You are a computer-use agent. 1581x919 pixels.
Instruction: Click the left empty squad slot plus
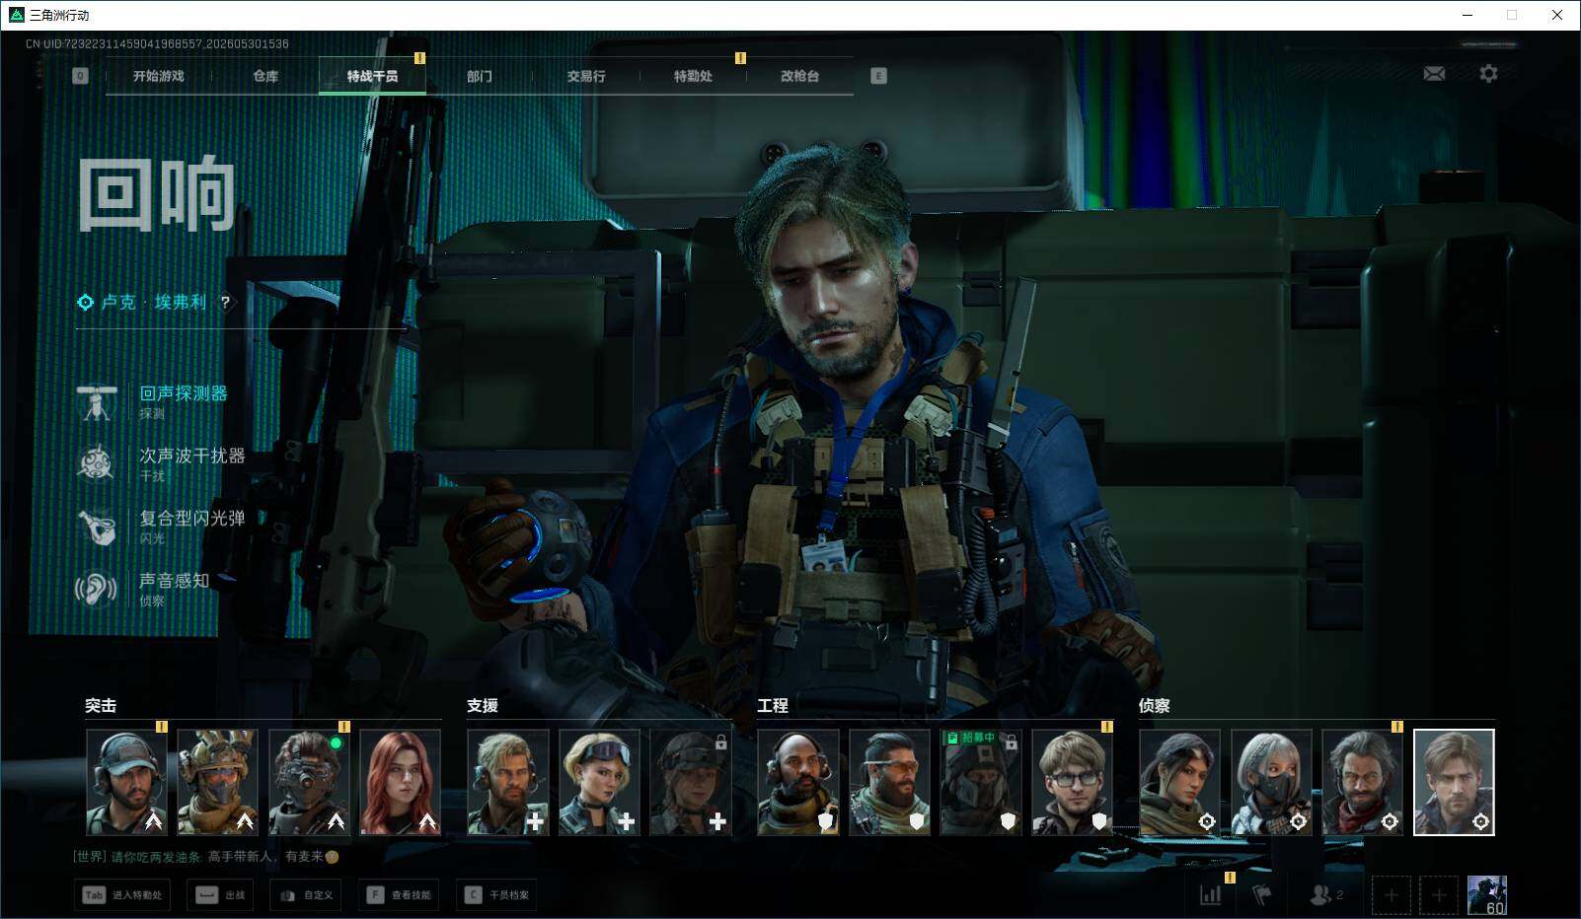[1392, 895]
